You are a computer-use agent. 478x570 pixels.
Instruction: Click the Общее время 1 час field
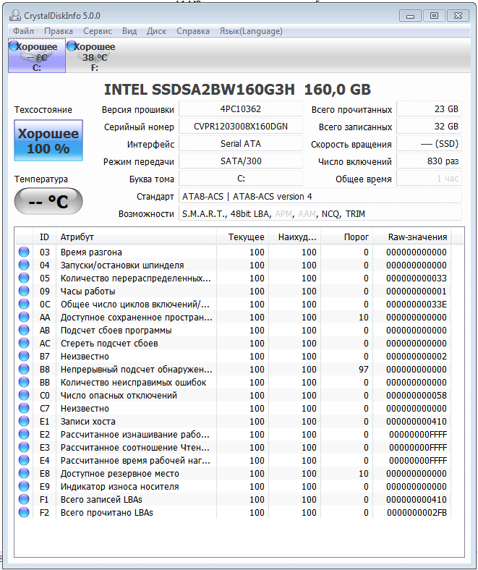(429, 179)
